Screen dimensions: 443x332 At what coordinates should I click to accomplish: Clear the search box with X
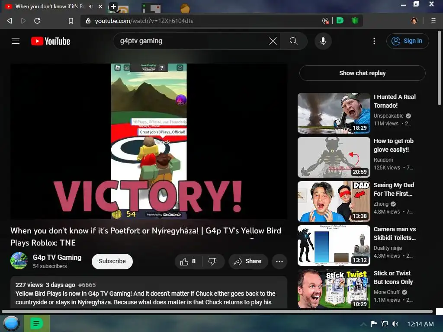[x=273, y=41]
